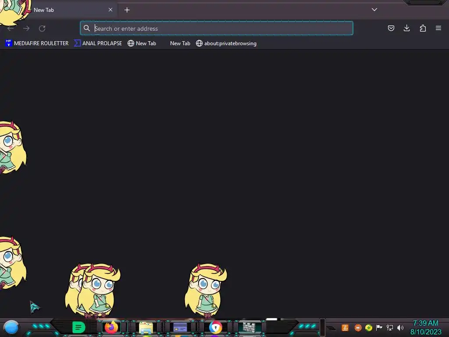Open the volume speaker tray icon
Viewport: 449px width, 337px height.
[x=400, y=327]
